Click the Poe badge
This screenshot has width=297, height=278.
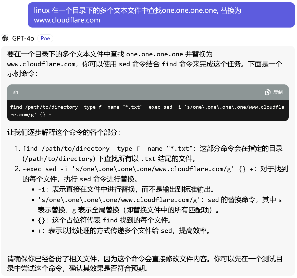(45, 38)
